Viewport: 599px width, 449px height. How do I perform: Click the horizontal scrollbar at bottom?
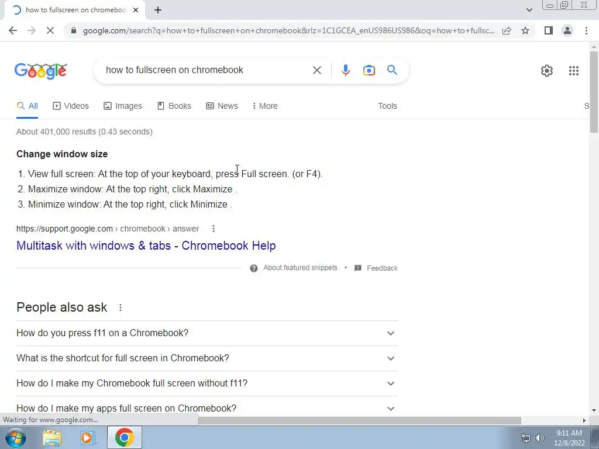tap(359, 420)
